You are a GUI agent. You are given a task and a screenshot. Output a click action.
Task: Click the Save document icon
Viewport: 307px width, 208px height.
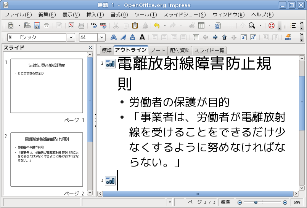click(37, 25)
